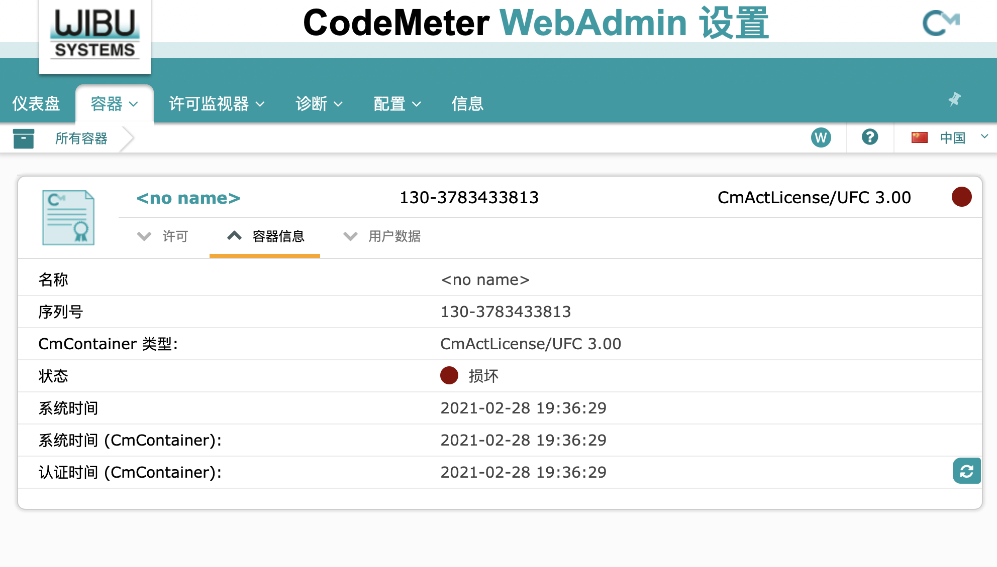
Task: Click the pin icon in navigation bar
Action: (954, 99)
